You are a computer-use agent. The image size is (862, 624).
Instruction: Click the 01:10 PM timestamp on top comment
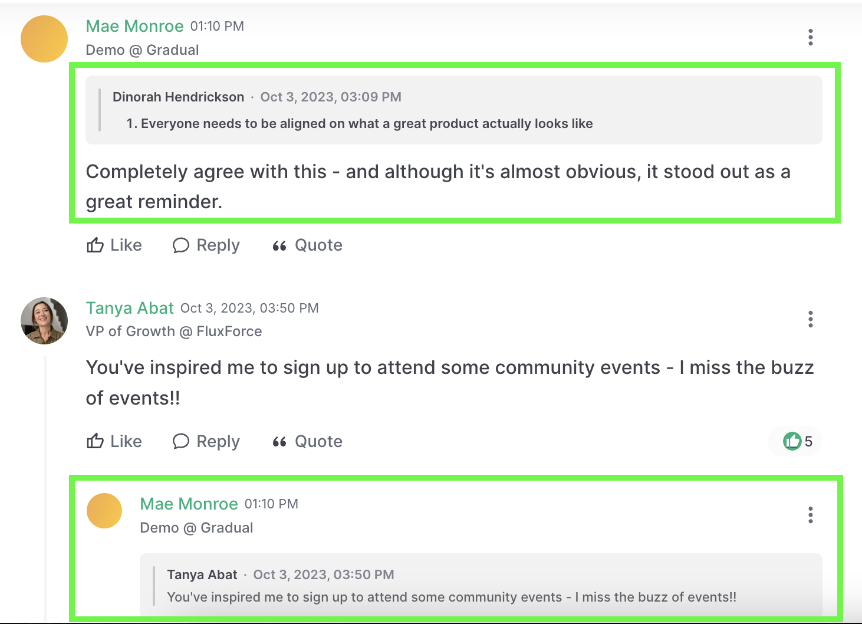point(217,27)
